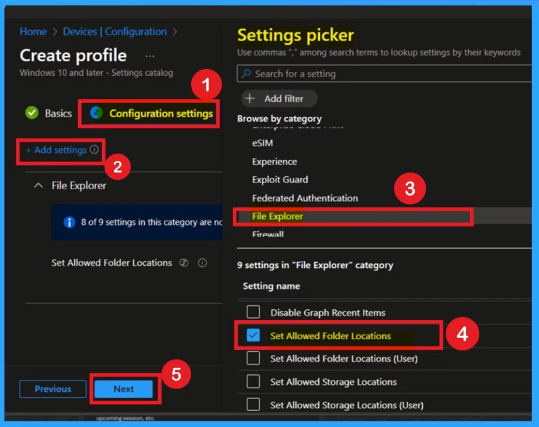539x427 pixels.
Task: Click the File Explorer section heading text
Action: point(79,186)
